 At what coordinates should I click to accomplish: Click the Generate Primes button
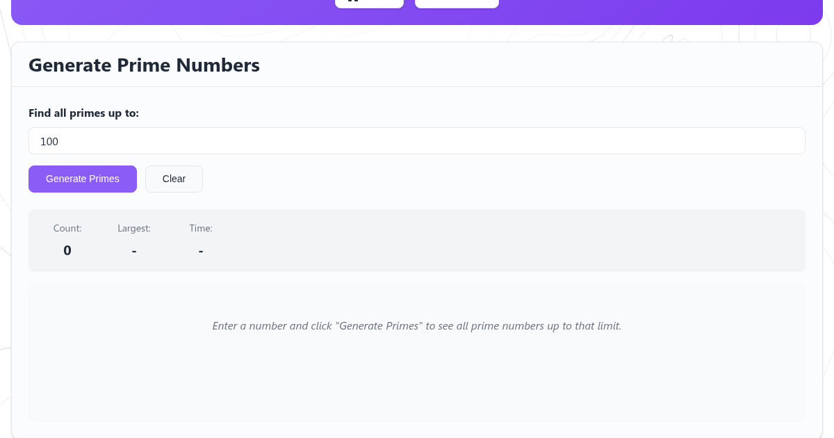(x=83, y=179)
